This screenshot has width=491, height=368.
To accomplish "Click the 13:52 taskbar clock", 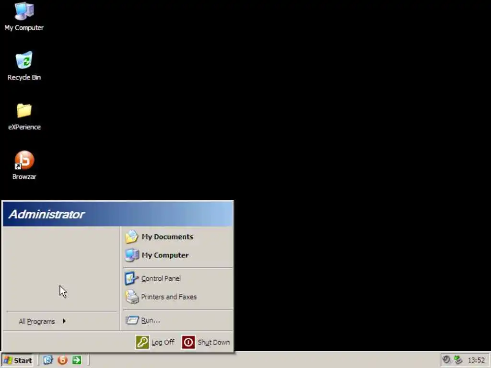I will (x=476, y=360).
